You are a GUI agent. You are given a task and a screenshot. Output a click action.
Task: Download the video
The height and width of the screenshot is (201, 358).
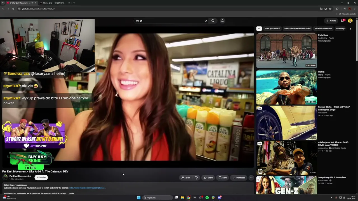[x=239, y=178]
